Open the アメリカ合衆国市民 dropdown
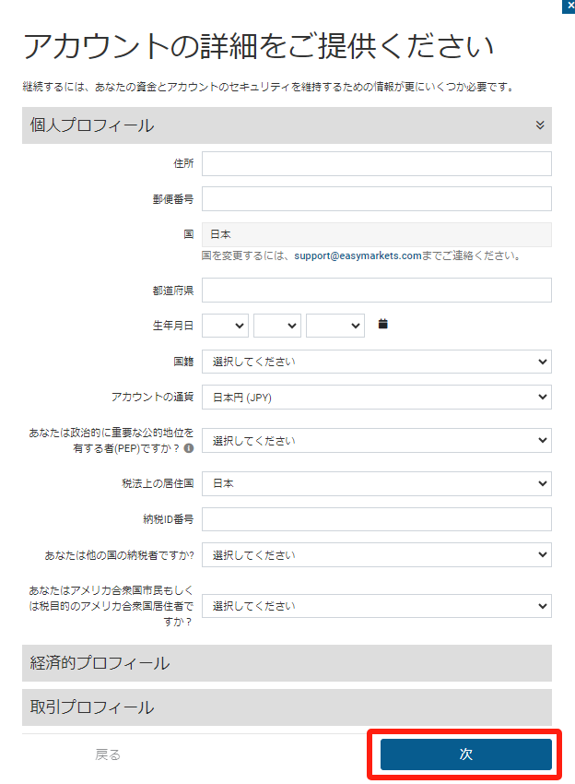575x784 pixels. point(377,606)
